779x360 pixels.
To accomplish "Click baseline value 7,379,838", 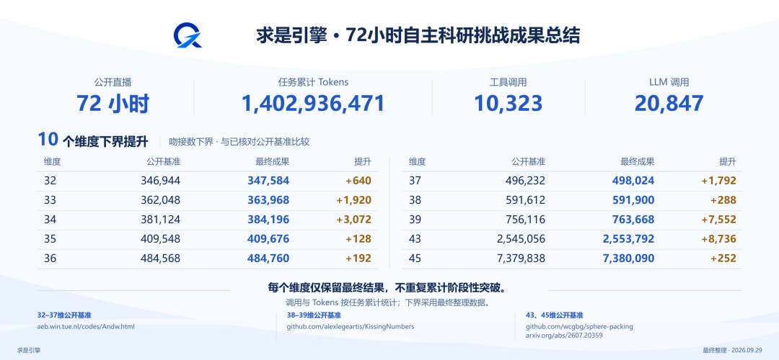I will coord(521,258).
